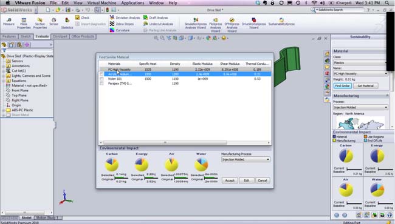Start Draft Analysis
The image size is (395, 224).
(x=156, y=18)
